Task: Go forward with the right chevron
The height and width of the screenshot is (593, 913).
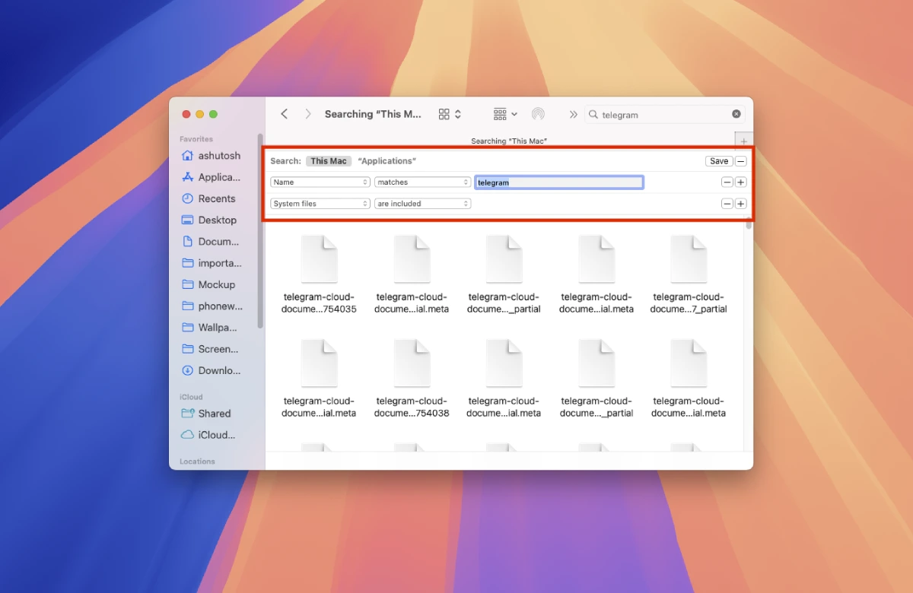Action: [307, 114]
